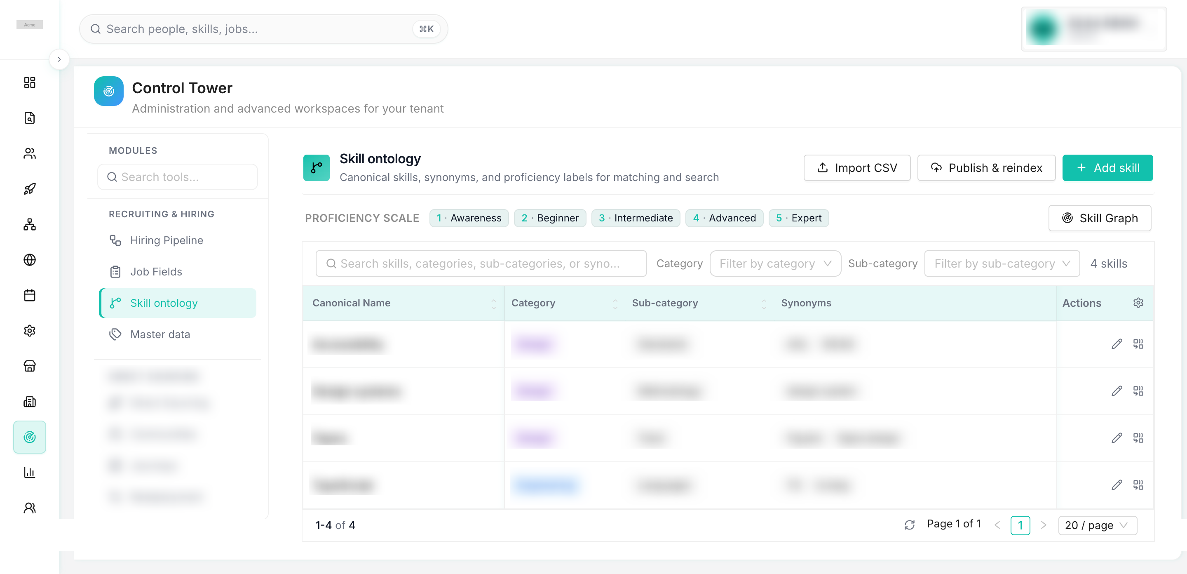Open the Filter by category dropdown
1187x574 pixels.
(775, 264)
